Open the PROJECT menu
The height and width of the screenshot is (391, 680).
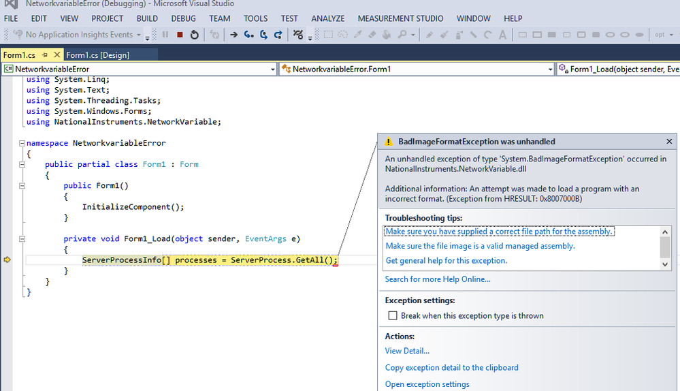click(107, 18)
